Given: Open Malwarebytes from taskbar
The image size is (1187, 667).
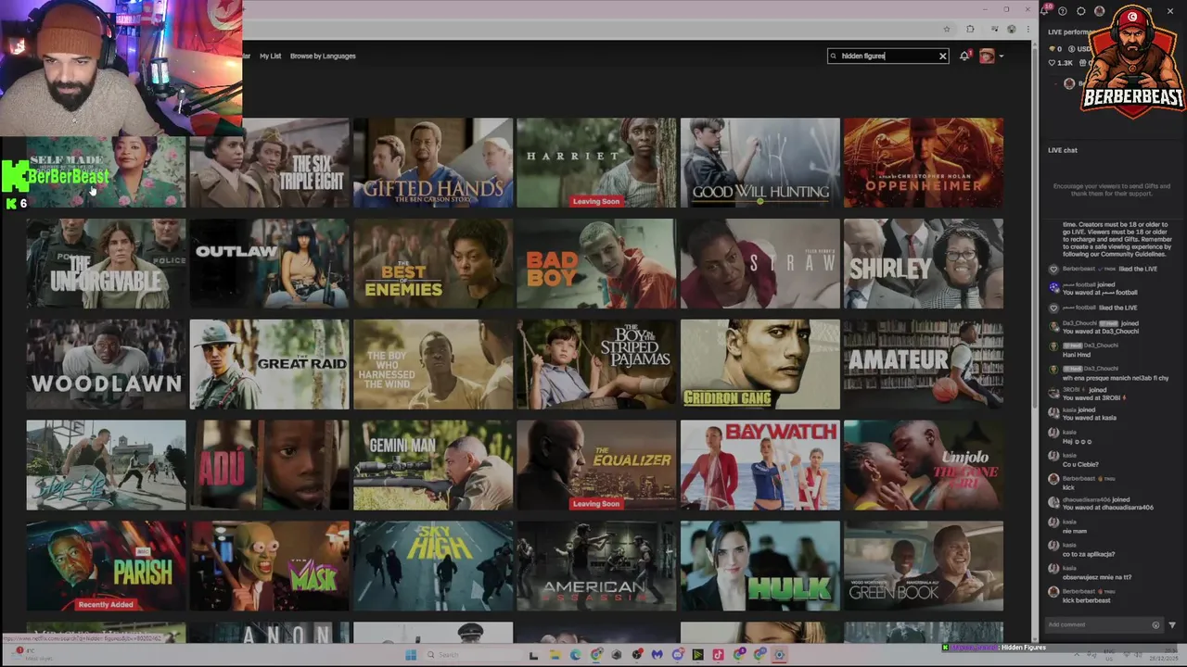Looking at the screenshot, I should coord(657,655).
